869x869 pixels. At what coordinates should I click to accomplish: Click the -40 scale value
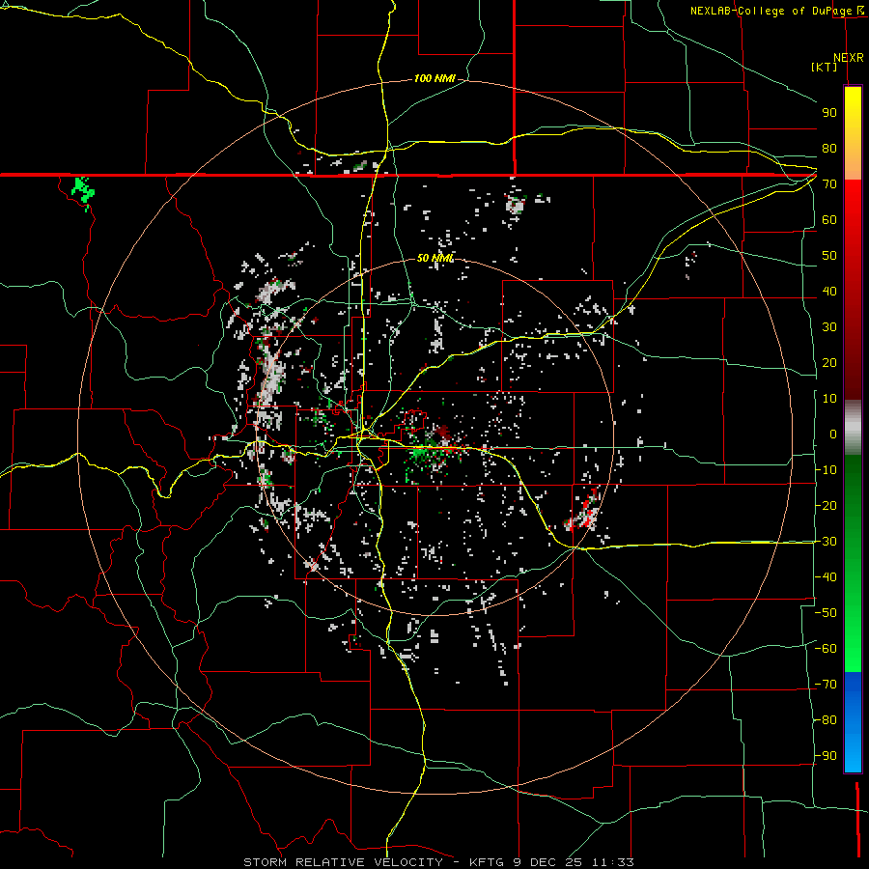pos(826,577)
